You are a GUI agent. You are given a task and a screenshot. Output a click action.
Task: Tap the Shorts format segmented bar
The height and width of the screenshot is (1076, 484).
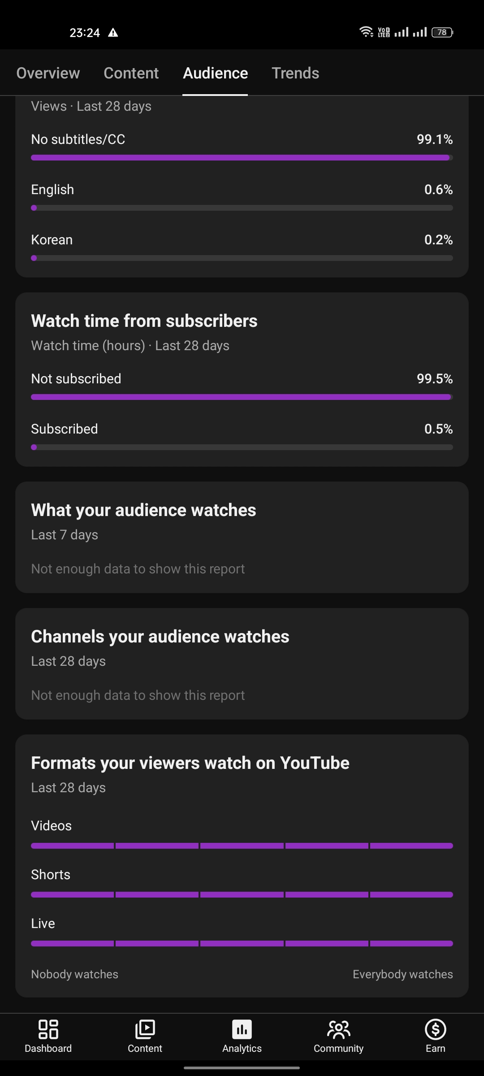click(242, 894)
